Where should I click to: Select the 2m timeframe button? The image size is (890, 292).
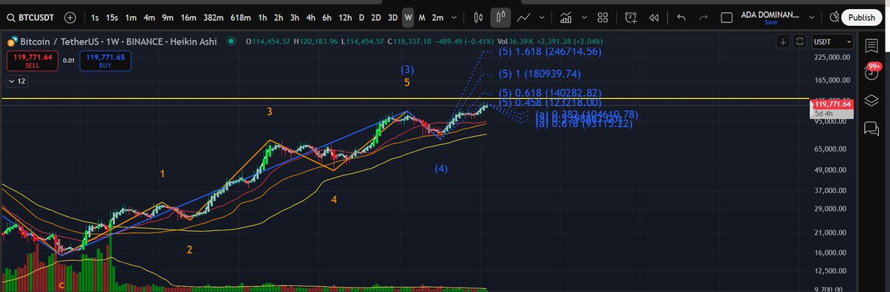coord(438,18)
